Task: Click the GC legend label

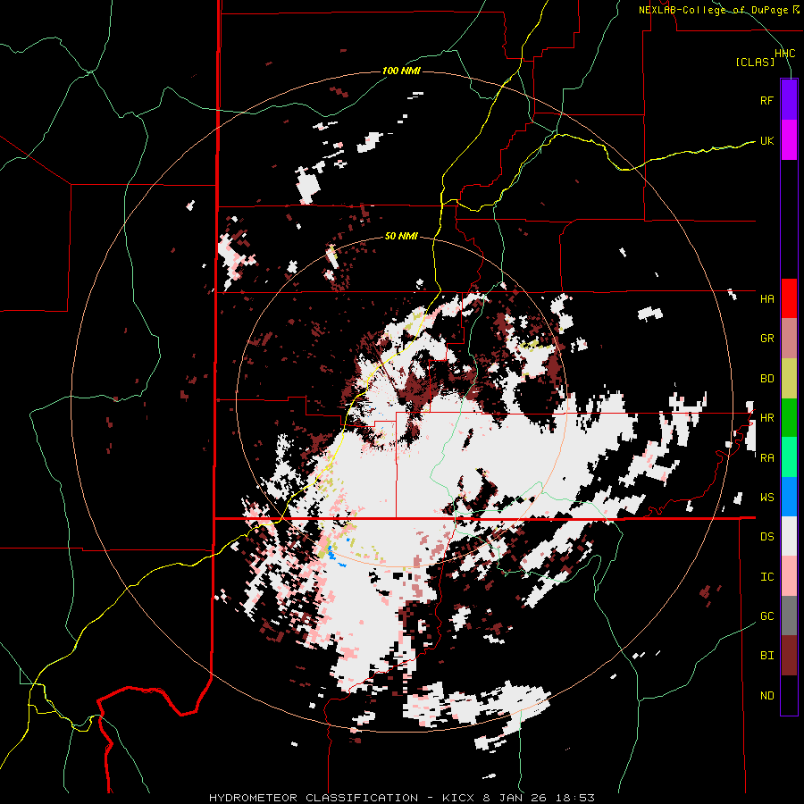Action: pos(766,616)
